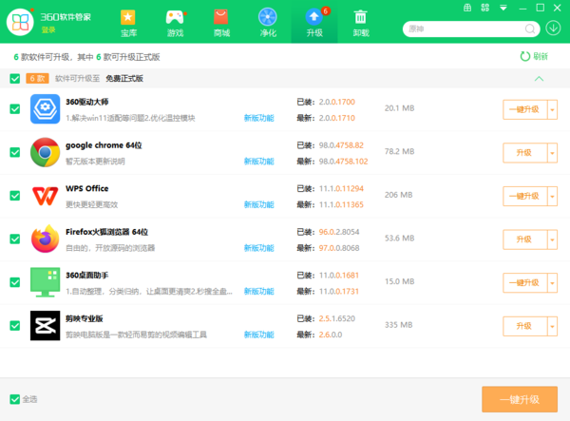Open the 卸载 tab
Image resolution: width=570 pixels, height=421 pixels.
click(361, 22)
